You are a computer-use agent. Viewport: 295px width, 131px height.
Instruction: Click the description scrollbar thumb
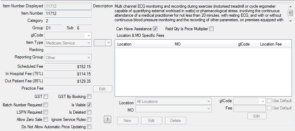coord(290,13)
